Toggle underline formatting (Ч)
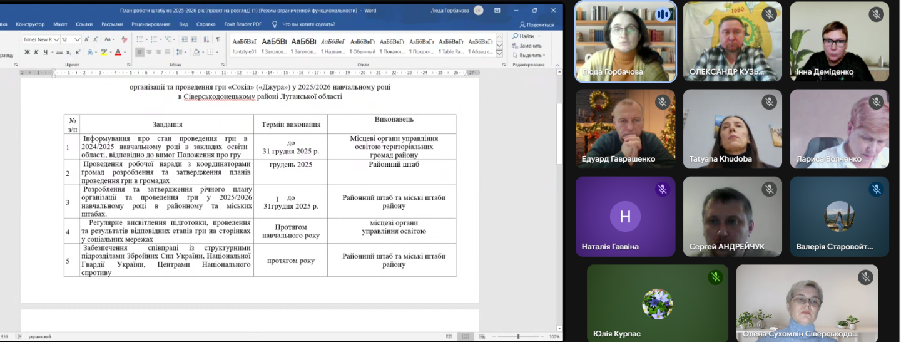Image resolution: width=901 pixels, height=342 pixels. coord(45,52)
